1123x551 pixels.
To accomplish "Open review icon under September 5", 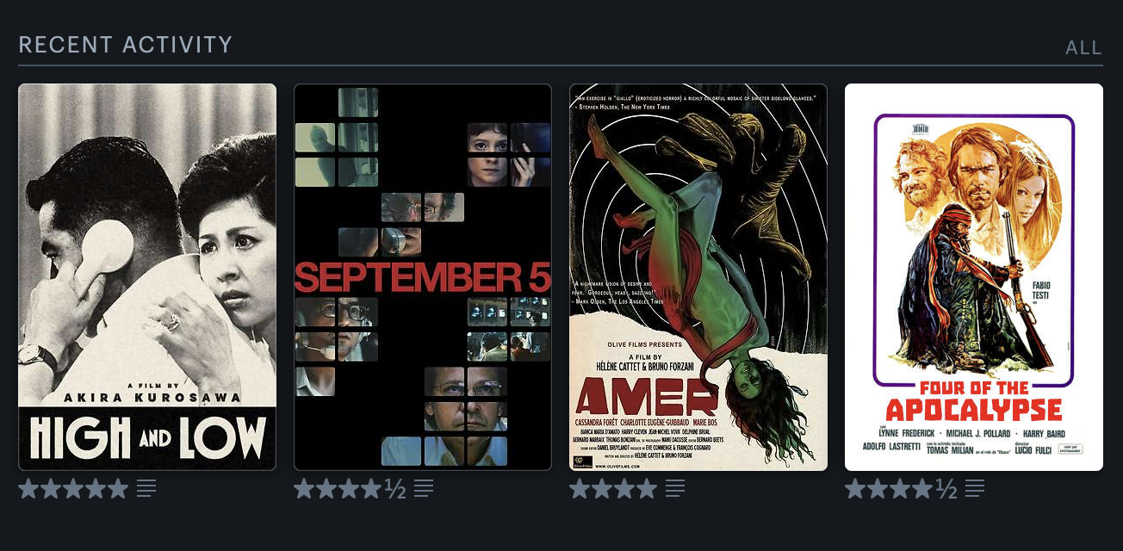I will tap(423, 489).
